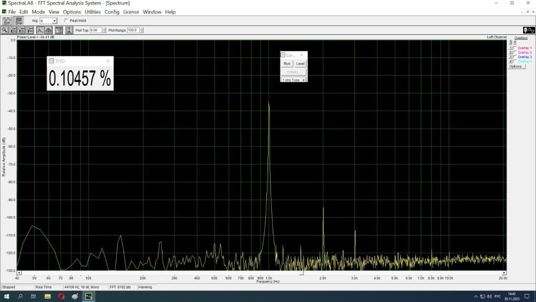This screenshot has width=536, height=302.
Task: Switch to the bar graph plot icon
Action: tap(48, 30)
